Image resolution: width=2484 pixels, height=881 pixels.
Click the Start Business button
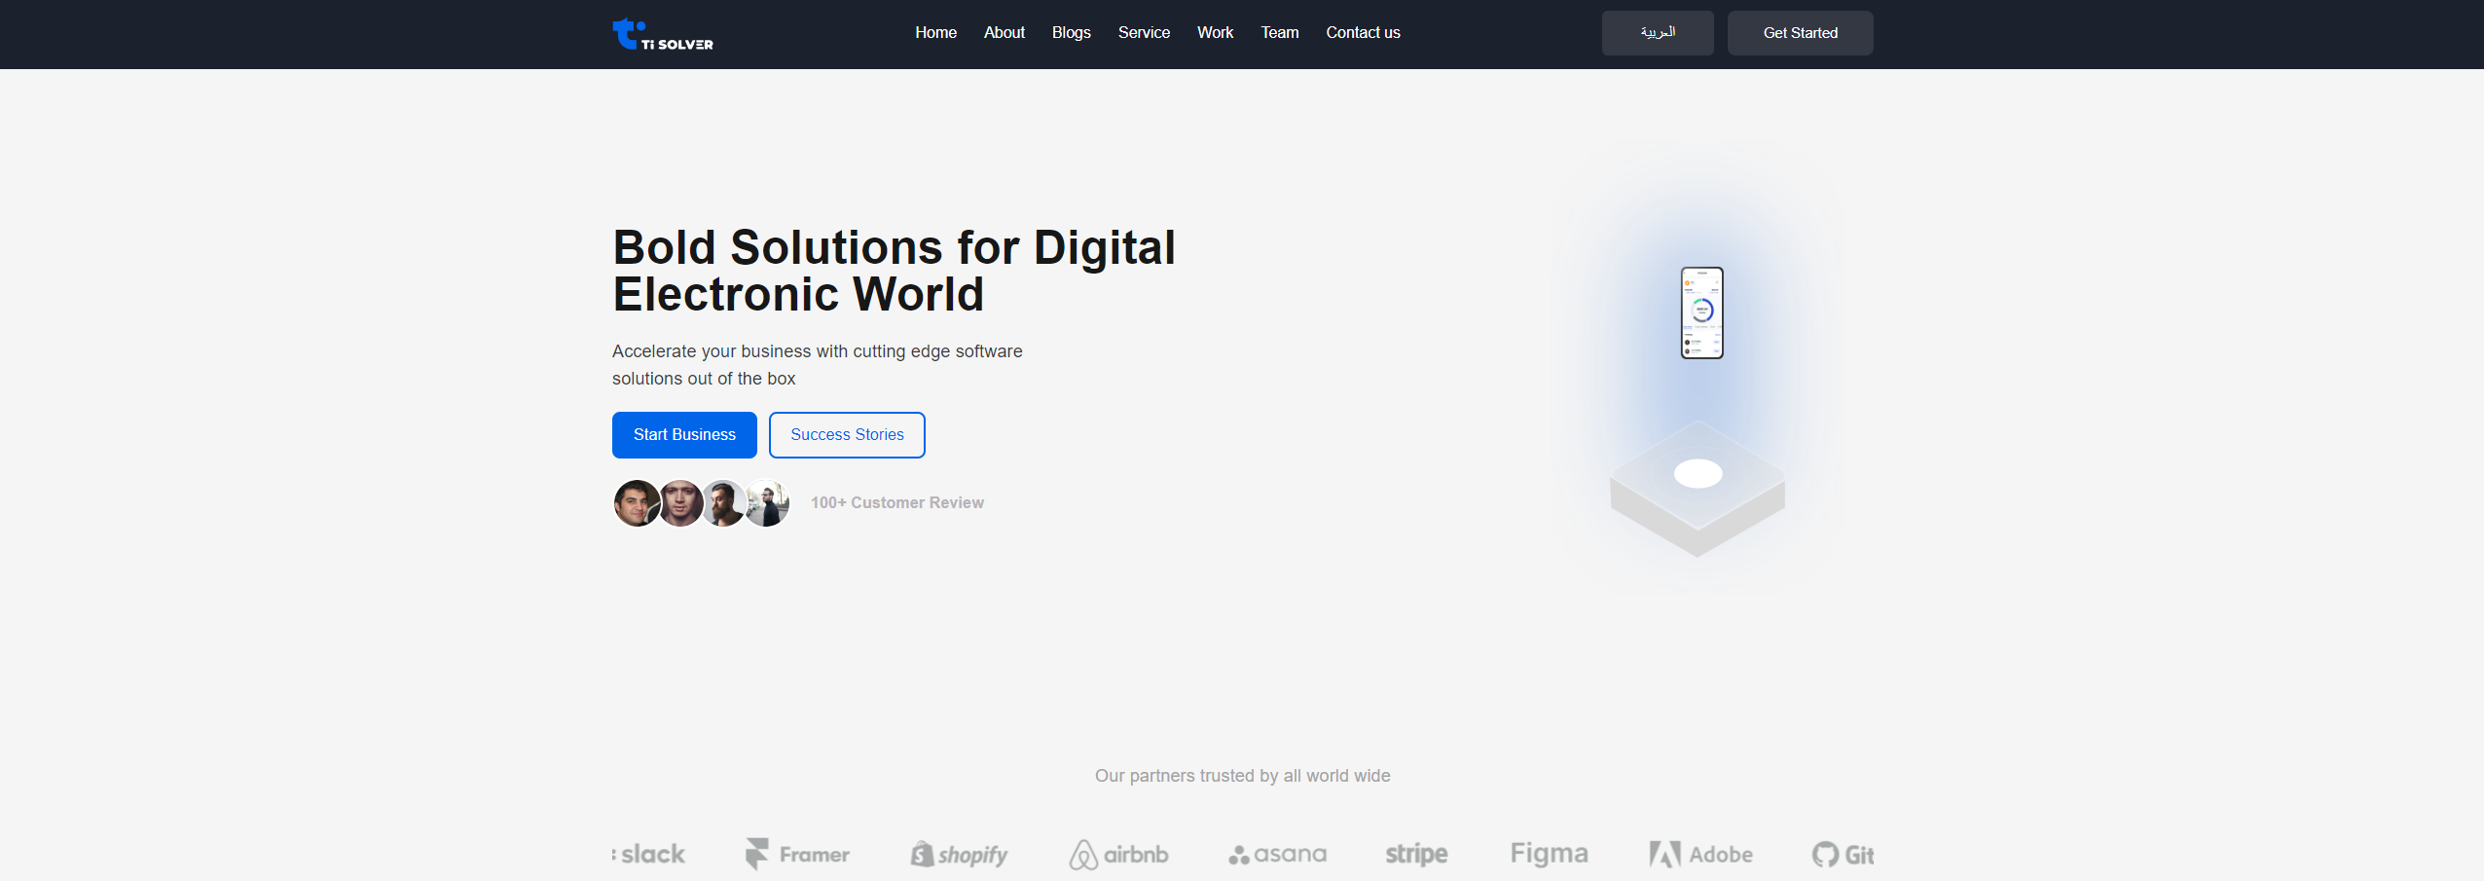pos(684,435)
